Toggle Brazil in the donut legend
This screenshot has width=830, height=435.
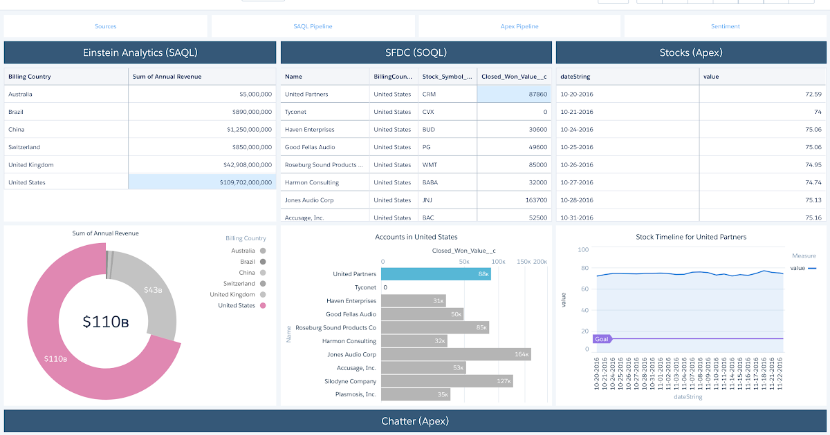tap(252, 262)
